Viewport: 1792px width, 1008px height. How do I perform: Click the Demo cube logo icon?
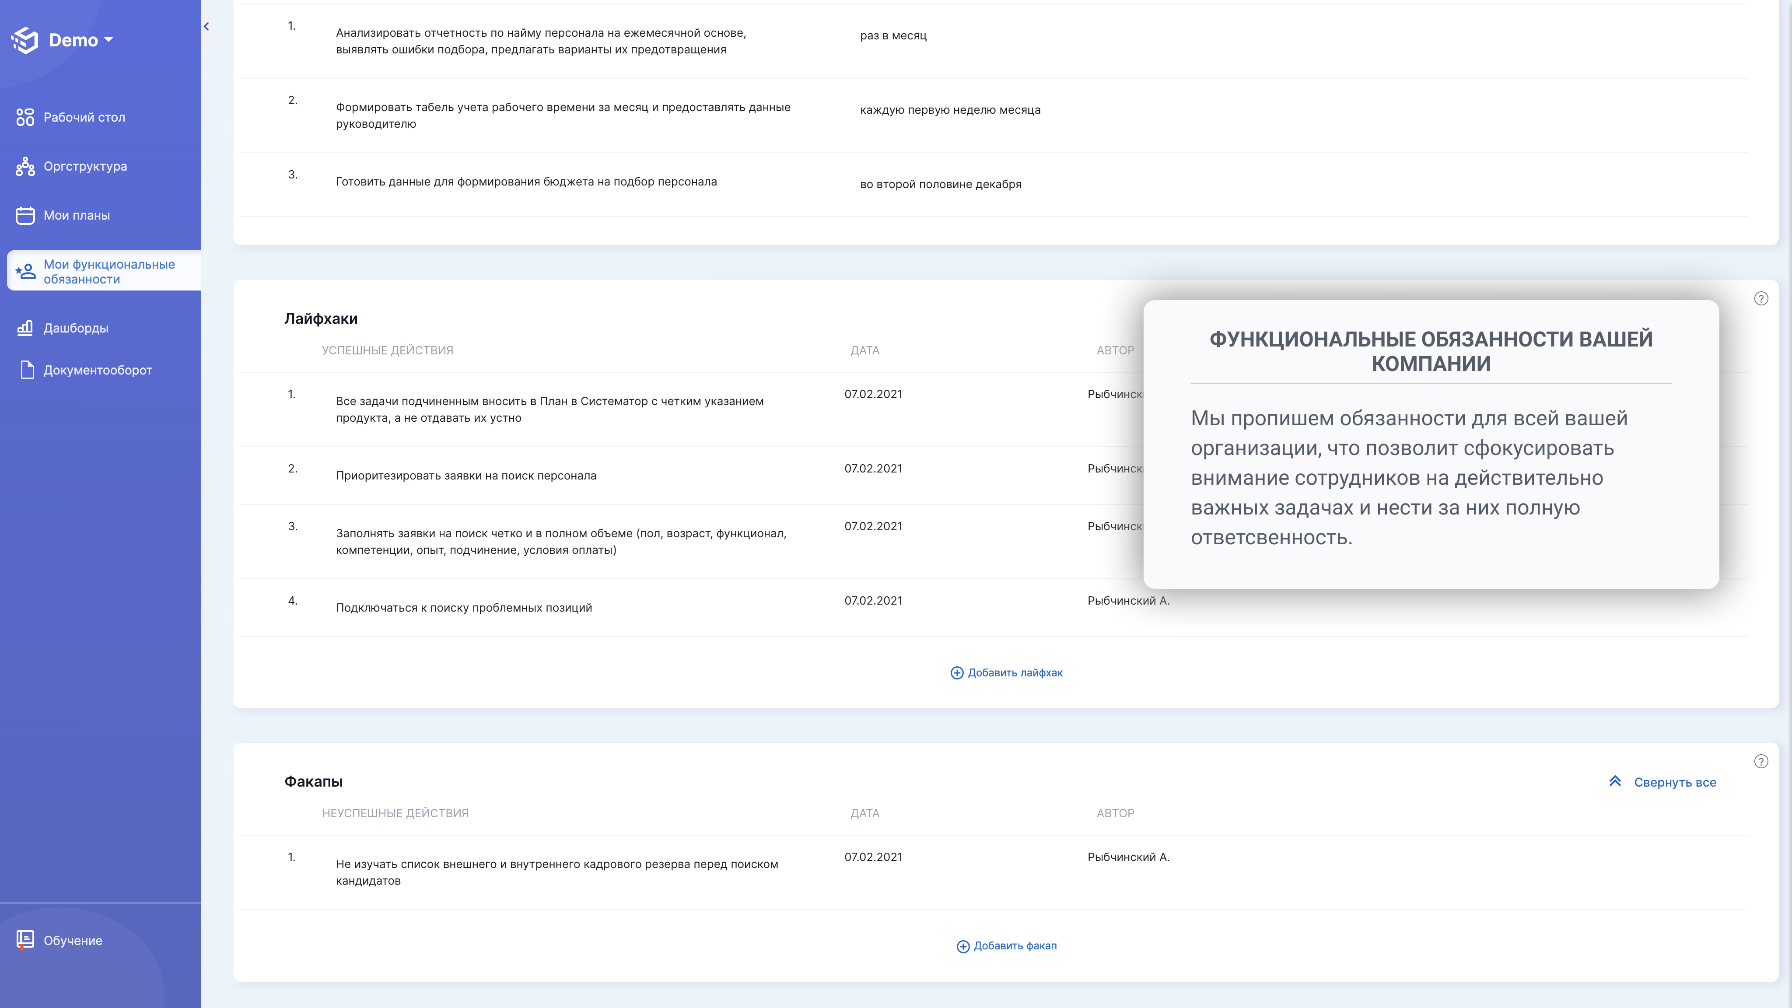point(25,40)
